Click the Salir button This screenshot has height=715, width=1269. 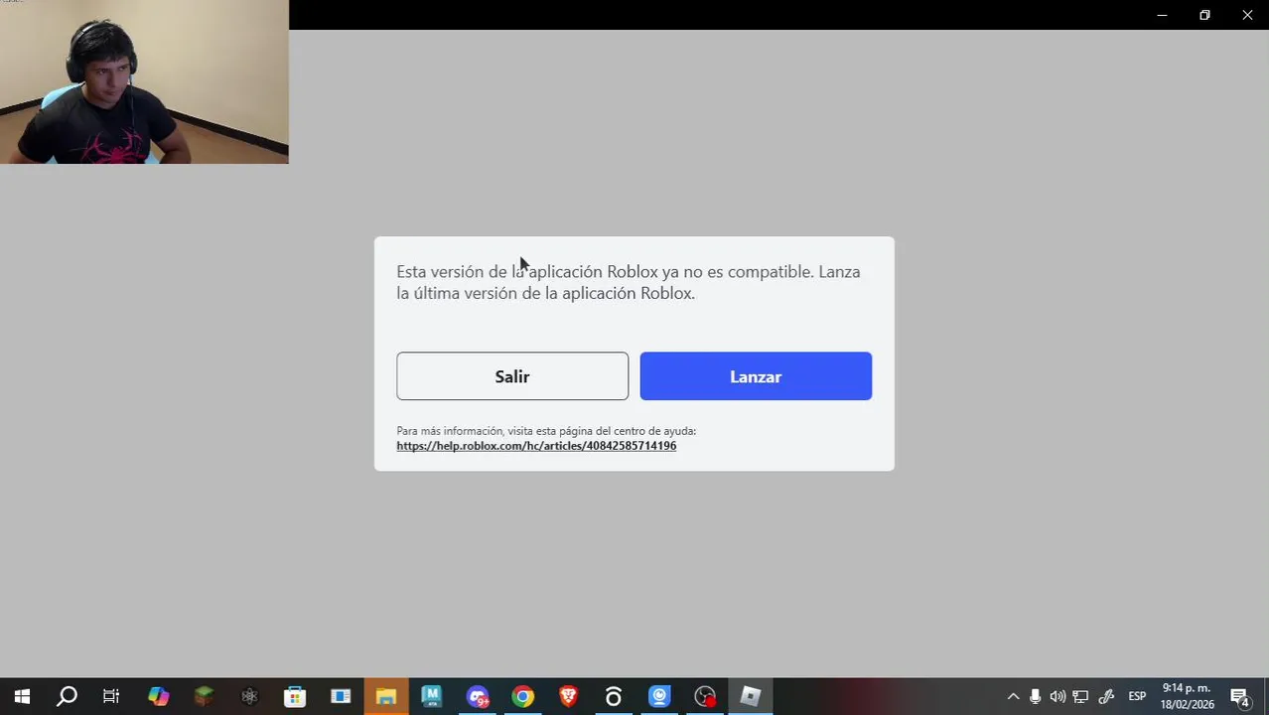pos(512,376)
